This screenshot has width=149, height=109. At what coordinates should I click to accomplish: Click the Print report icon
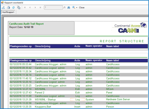pyautogui.click(x=8, y=7)
